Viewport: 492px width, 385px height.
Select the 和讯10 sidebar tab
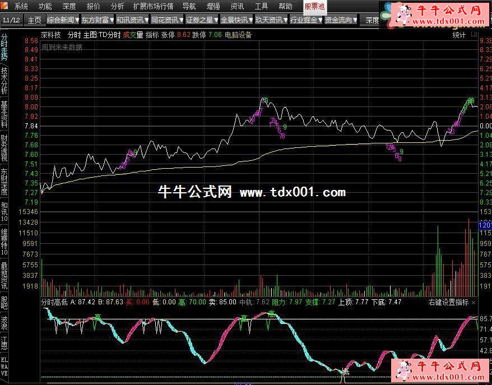[4, 211]
